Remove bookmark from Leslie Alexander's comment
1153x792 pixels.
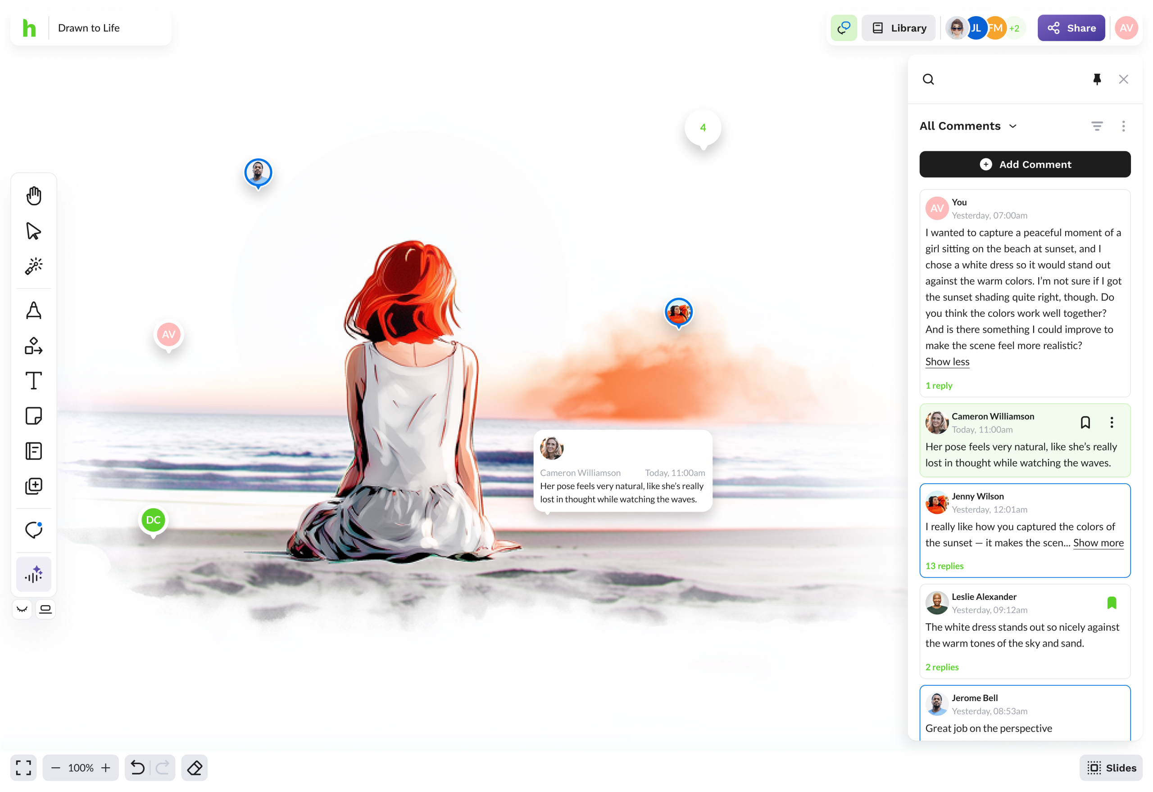tap(1111, 603)
